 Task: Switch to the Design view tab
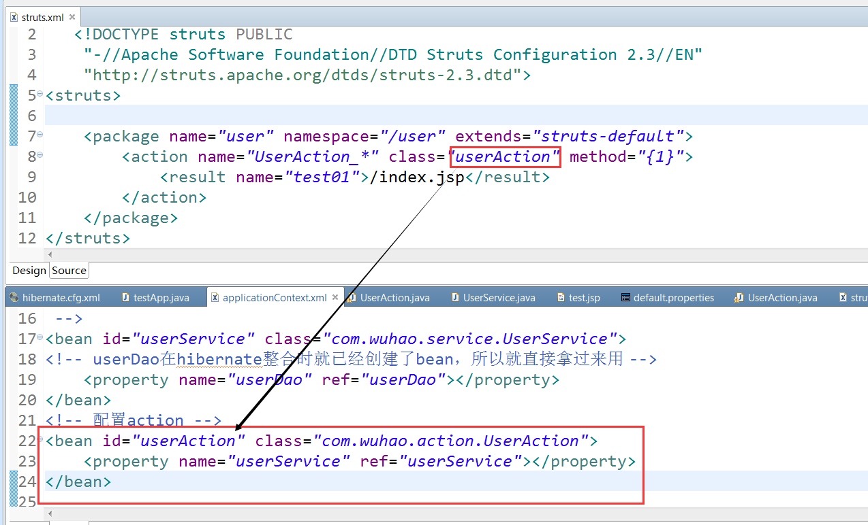pyautogui.click(x=29, y=271)
